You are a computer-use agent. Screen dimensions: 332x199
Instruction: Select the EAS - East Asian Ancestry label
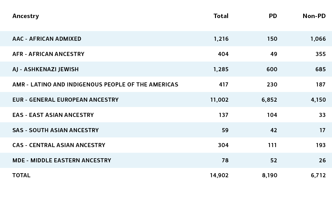[x=53, y=115]
